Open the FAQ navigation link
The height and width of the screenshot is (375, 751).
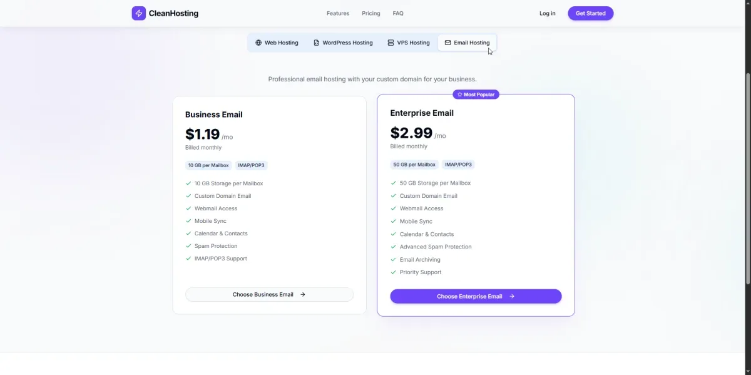click(398, 13)
